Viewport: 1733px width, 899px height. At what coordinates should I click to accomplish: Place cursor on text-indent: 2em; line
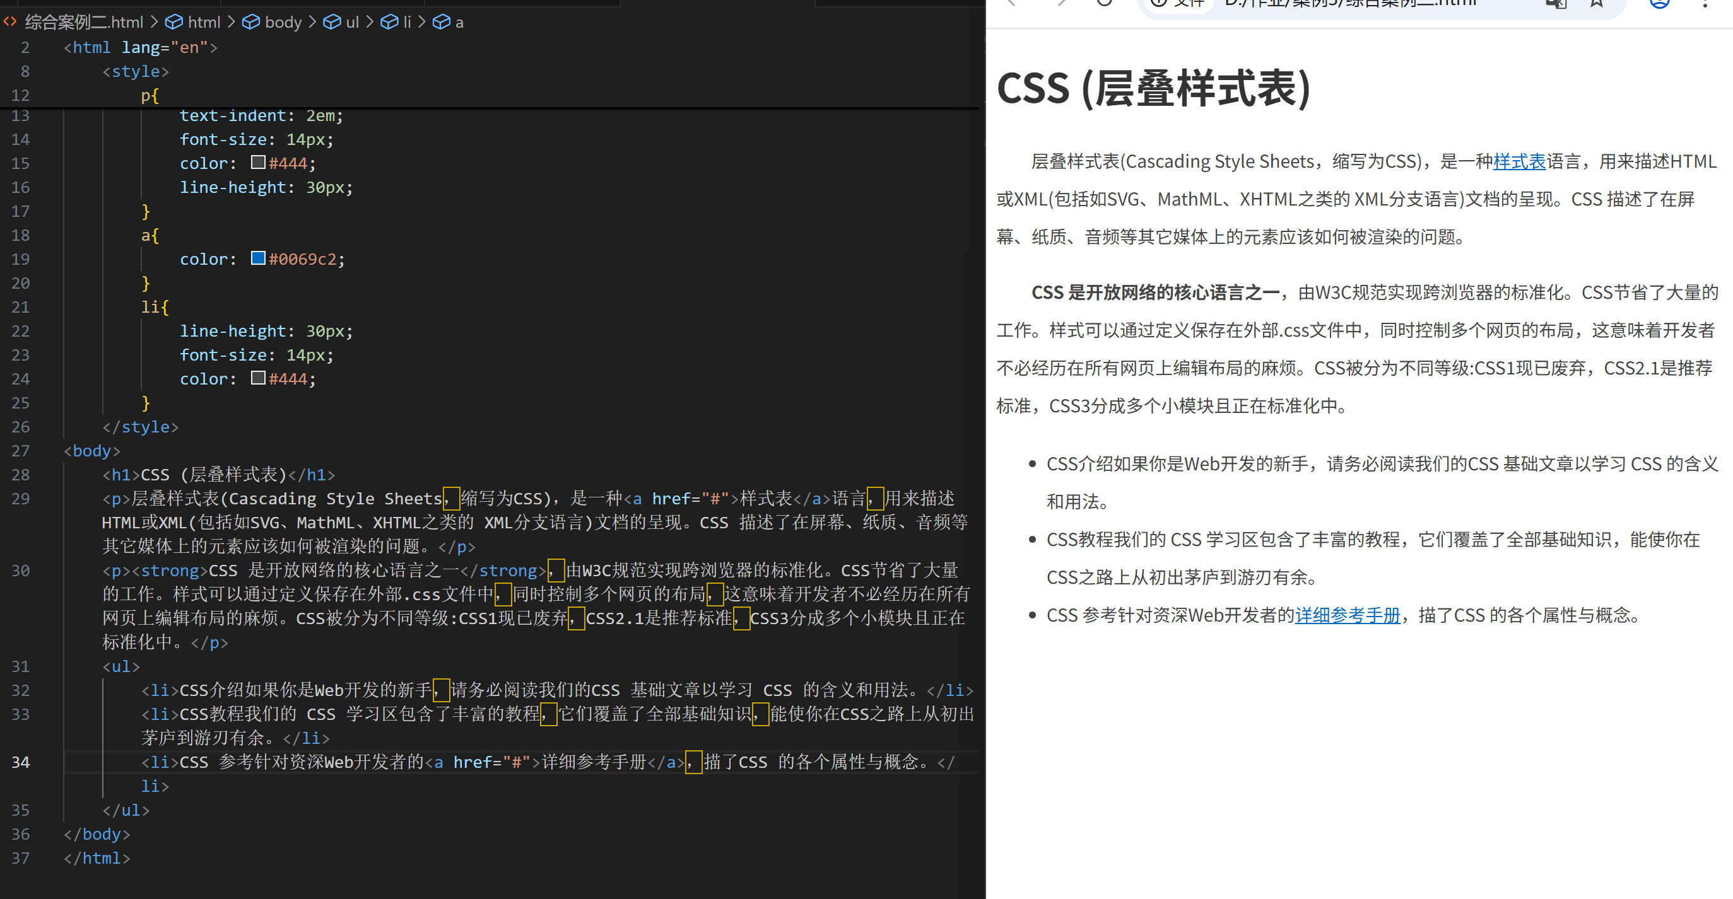(x=262, y=115)
